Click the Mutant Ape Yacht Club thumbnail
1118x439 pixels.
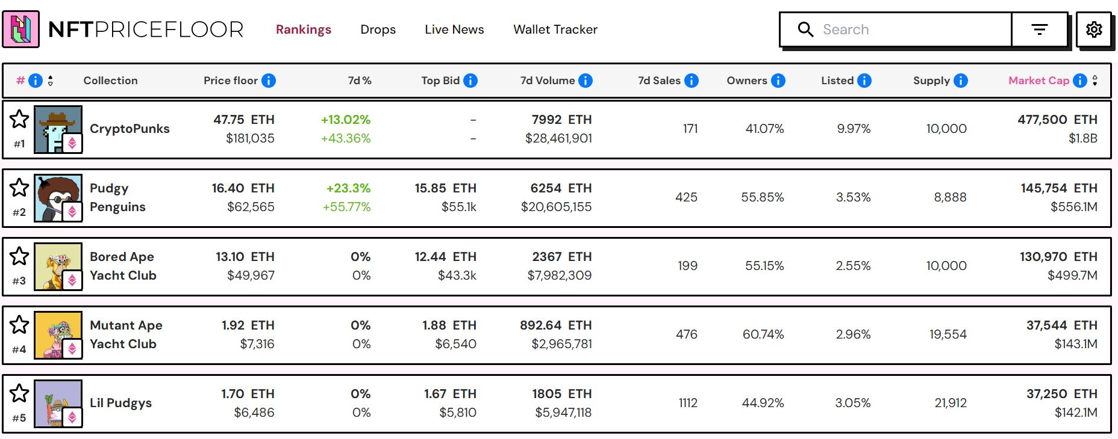(58, 334)
